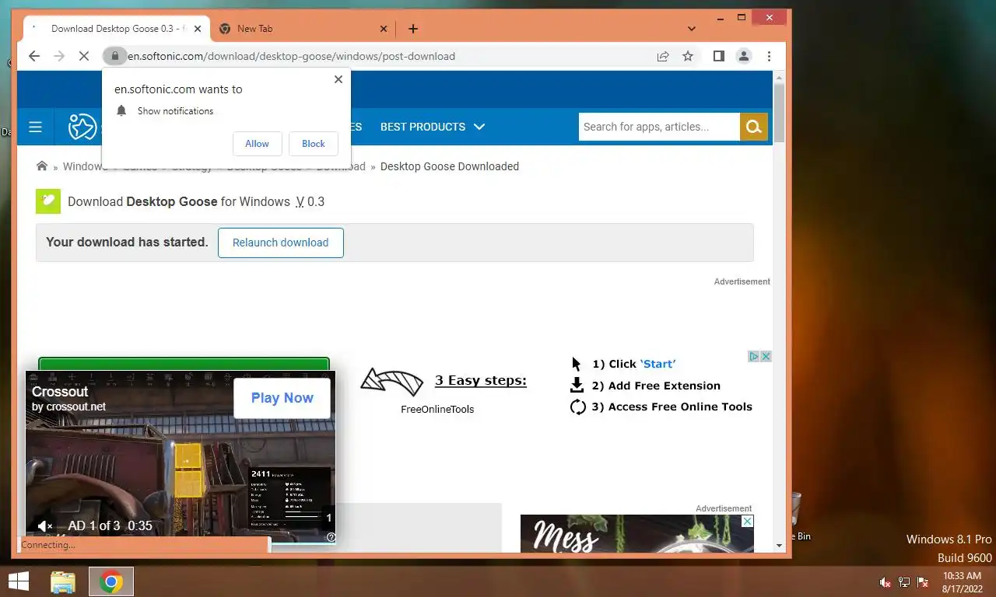This screenshot has height=597, width=996.
Task: Click the Search for apps field
Action: tap(658, 127)
